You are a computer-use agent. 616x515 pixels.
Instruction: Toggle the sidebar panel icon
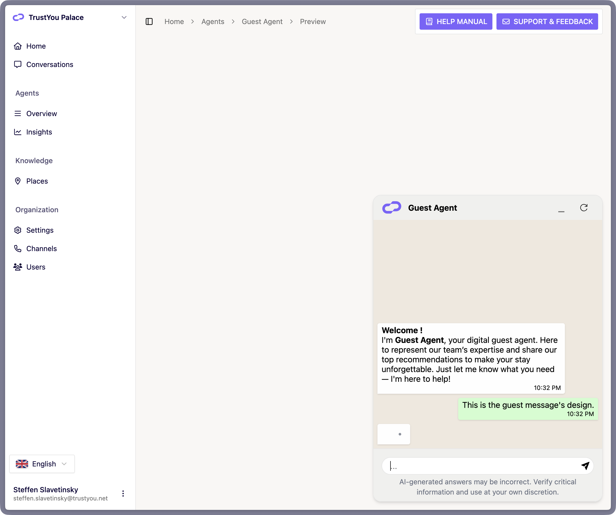pyautogui.click(x=149, y=21)
